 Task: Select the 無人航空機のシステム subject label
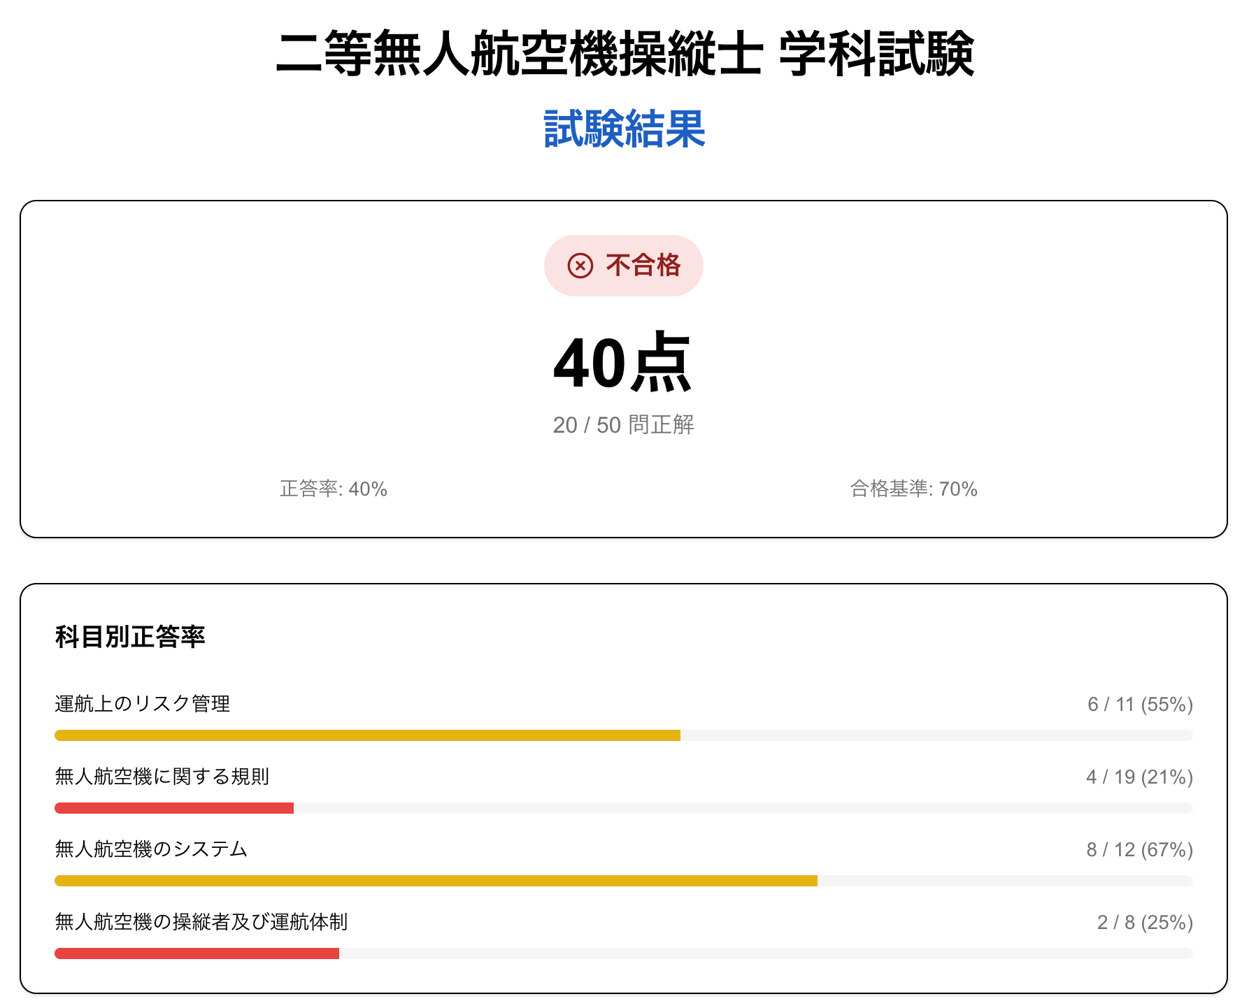pos(151,849)
